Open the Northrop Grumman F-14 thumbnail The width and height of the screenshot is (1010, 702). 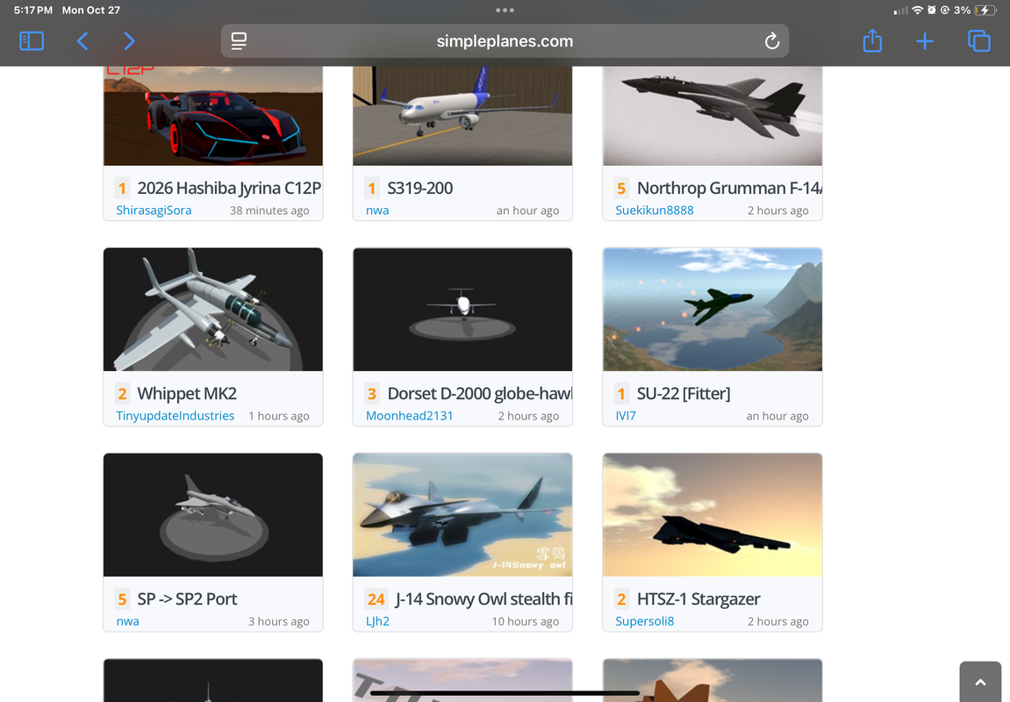713,116
